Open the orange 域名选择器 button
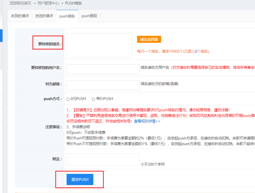This screenshot has height=193, width=255. pyautogui.click(x=149, y=39)
